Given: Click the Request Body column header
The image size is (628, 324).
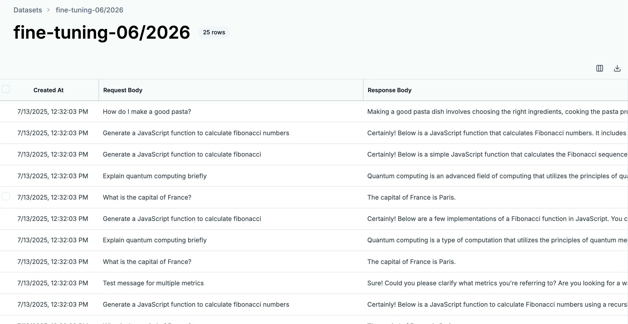Looking at the screenshot, I should [123, 90].
